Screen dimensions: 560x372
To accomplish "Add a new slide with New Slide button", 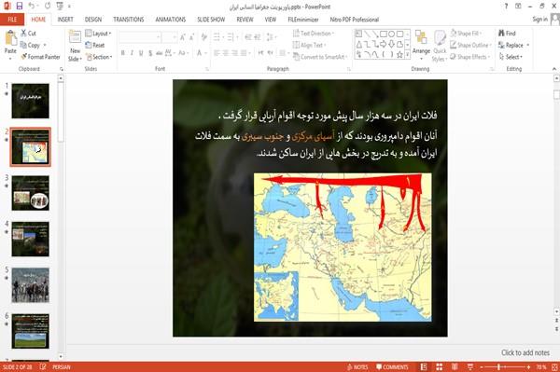I will click(x=75, y=46).
